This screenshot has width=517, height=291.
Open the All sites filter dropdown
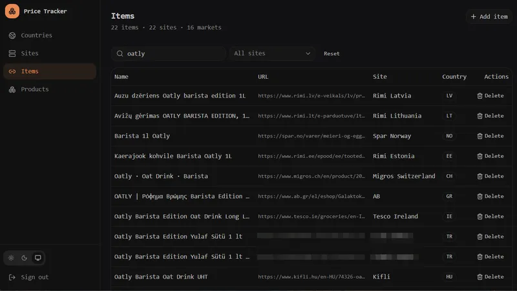(272, 54)
